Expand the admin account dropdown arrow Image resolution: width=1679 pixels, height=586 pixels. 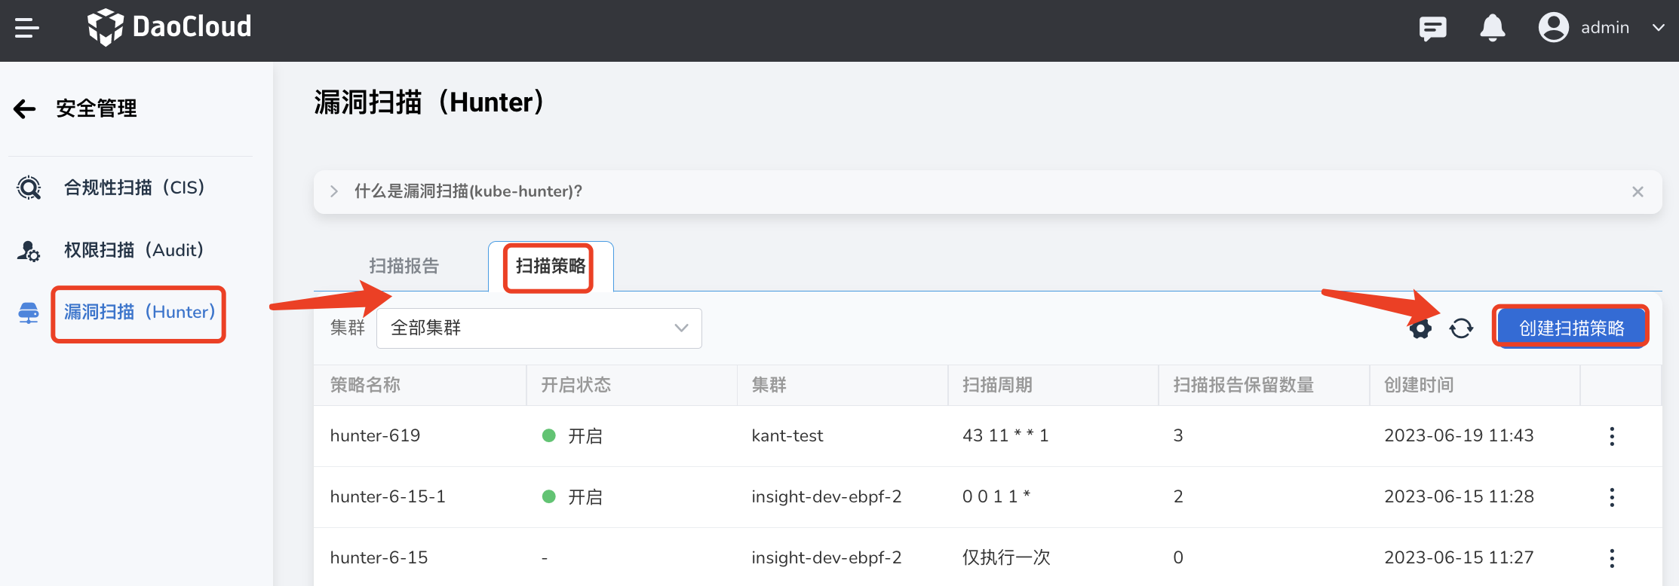1658,28
